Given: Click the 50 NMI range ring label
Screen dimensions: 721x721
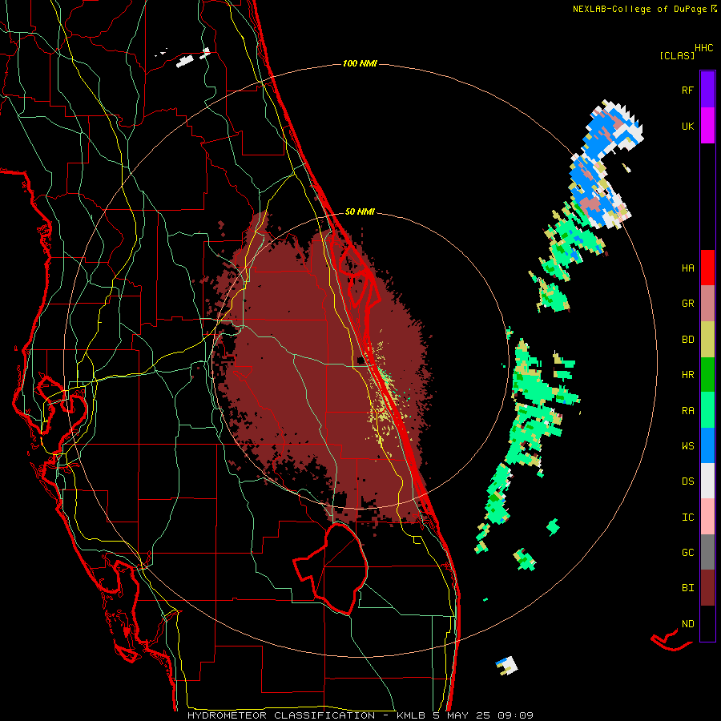Looking at the screenshot, I should [x=360, y=211].
